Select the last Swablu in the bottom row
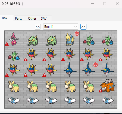This screenshot has width=122, height=114. (x=108, y=101)
